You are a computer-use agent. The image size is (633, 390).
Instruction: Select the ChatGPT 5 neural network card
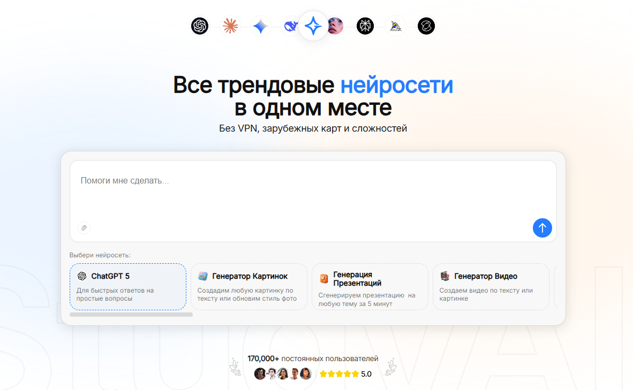click(x=128, y=287)
